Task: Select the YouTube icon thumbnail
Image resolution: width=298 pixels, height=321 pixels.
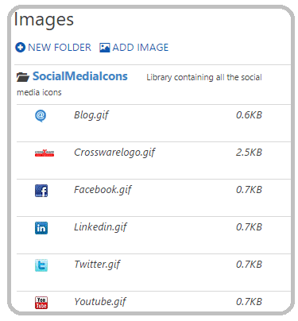Action: tap(41, 303)
